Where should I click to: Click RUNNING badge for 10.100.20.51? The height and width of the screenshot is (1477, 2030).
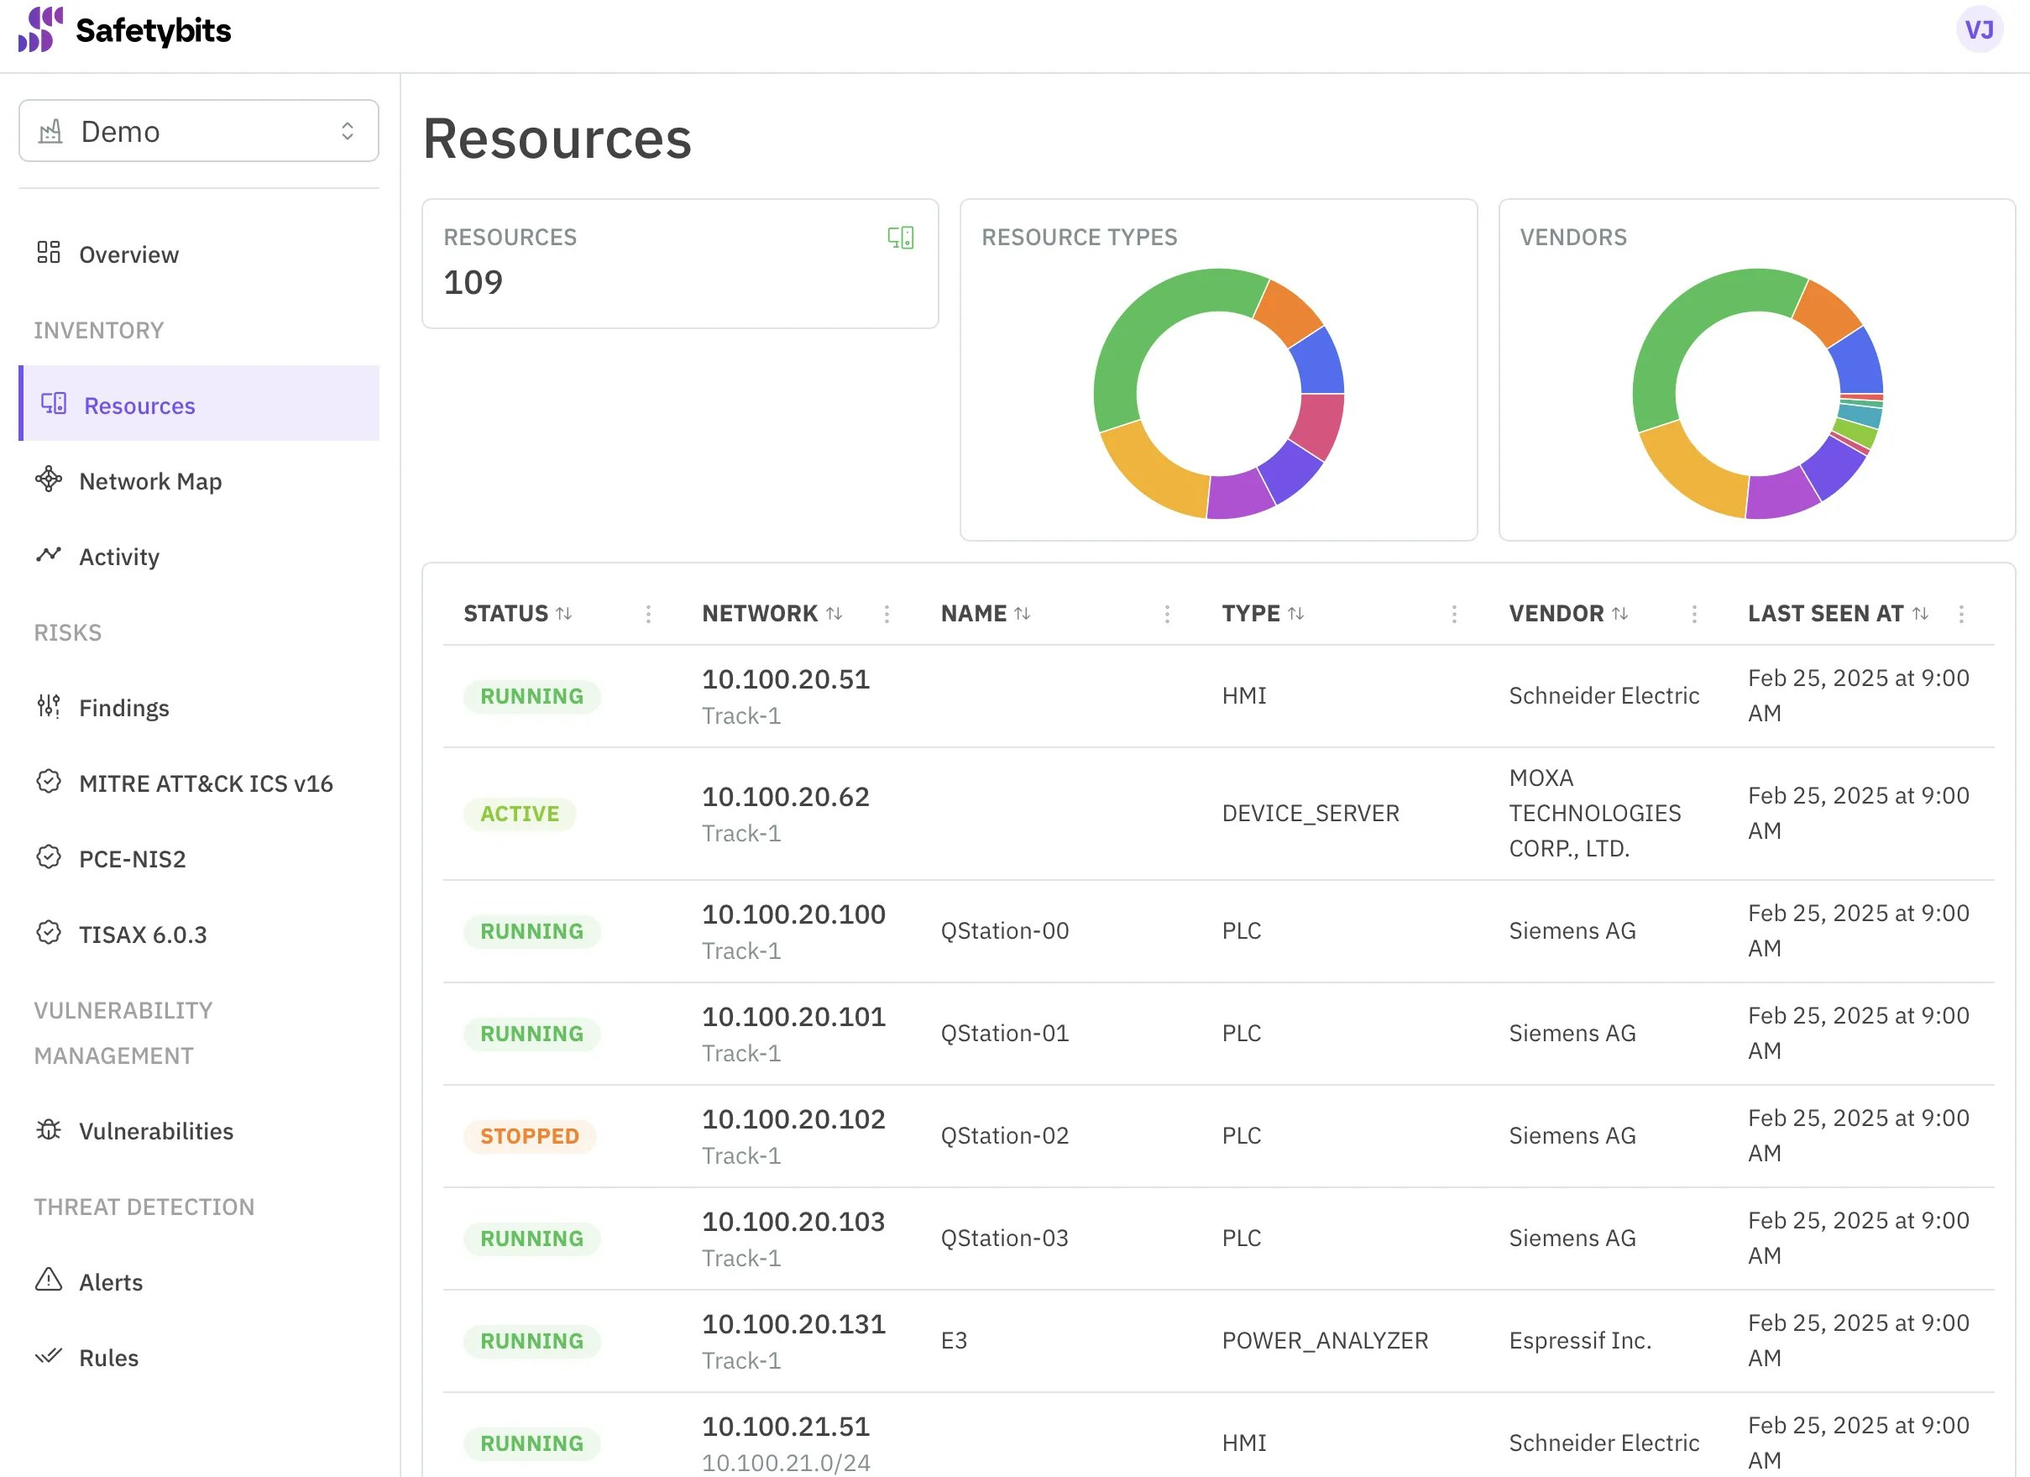[531, 696]
